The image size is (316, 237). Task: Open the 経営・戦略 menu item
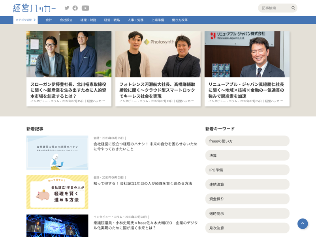point(112,20)
